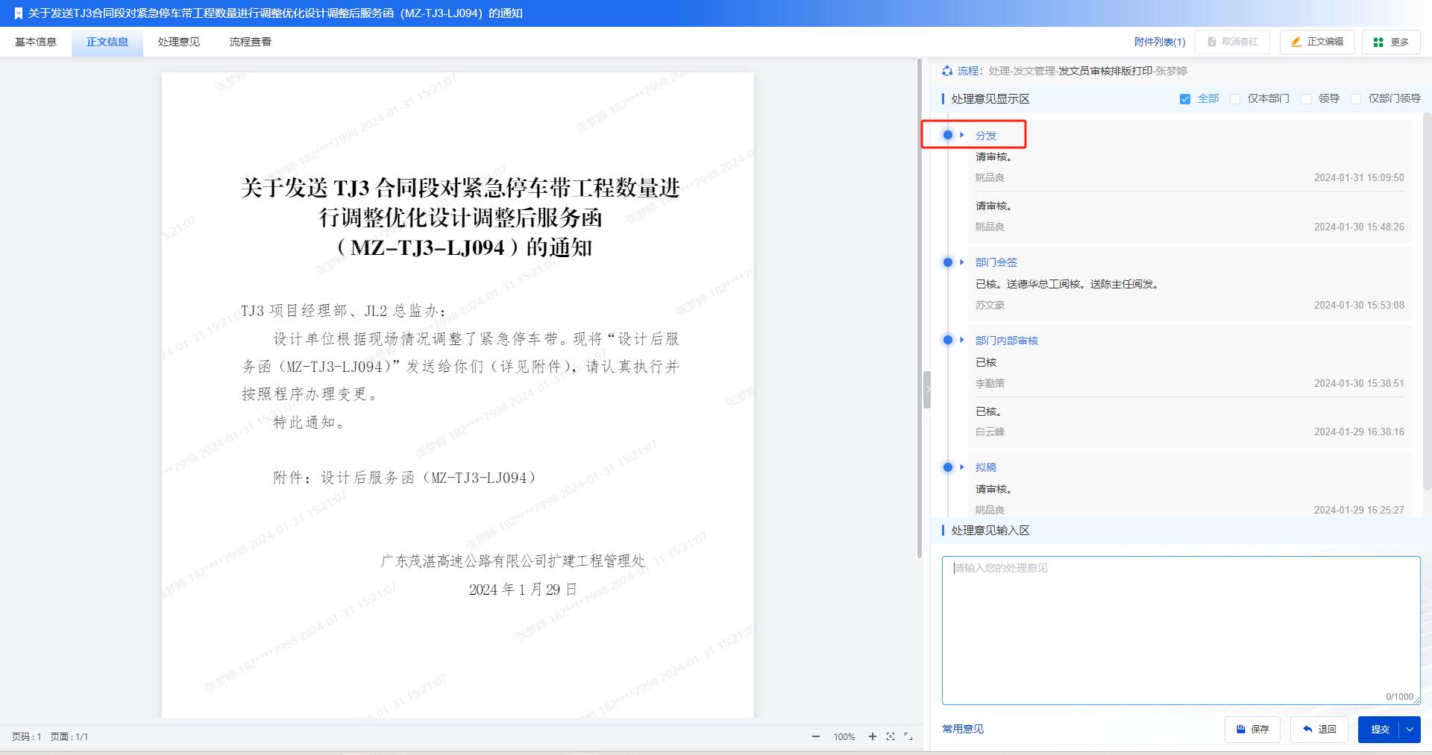Switch to the 流程查看 tab
The width and height of the screenshot is (1432, 755).
pos(251,42)
